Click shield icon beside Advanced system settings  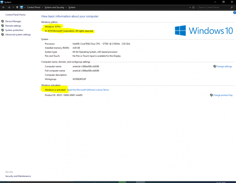tap(3, 35)
